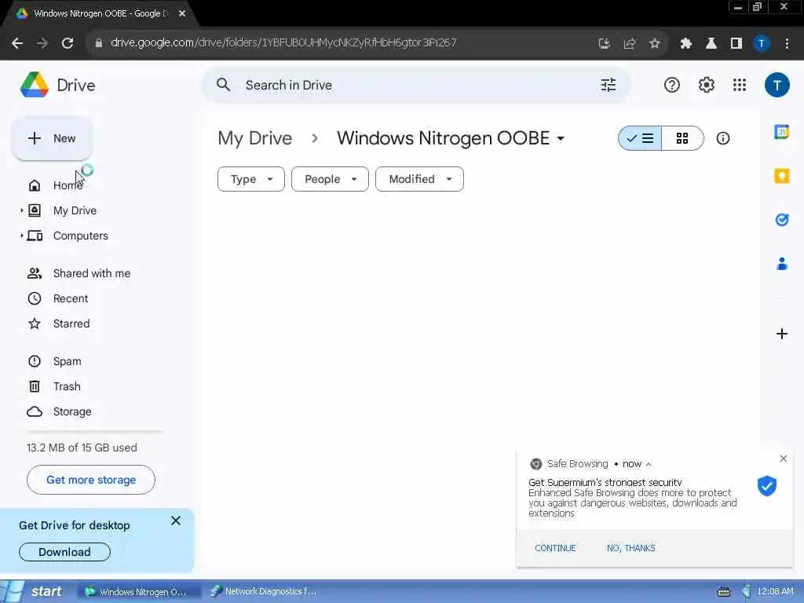Open on-screen keyboard tray icon
The image size is (804, 603).
723,592
